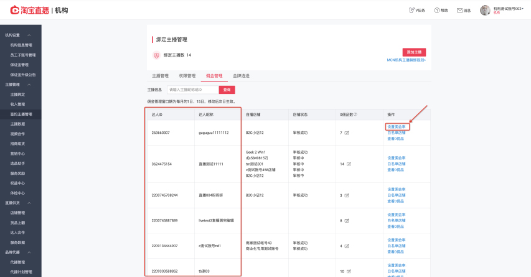This screenshot has height=277, width=531.
Task: Open 体检中心 in sidebar
Action: tap(17, 194)
